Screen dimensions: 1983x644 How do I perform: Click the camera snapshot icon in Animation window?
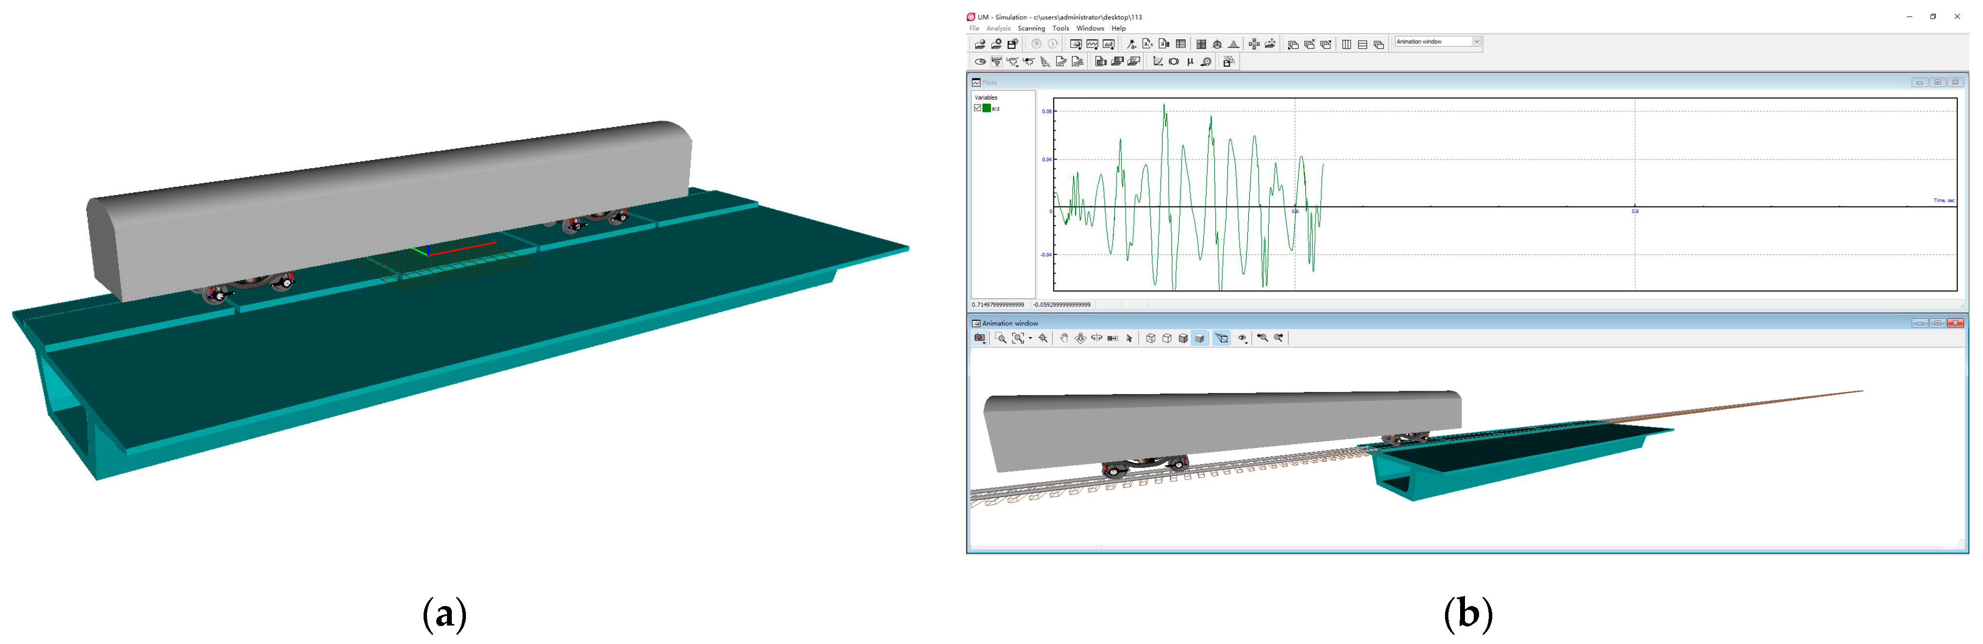(979, 339)
